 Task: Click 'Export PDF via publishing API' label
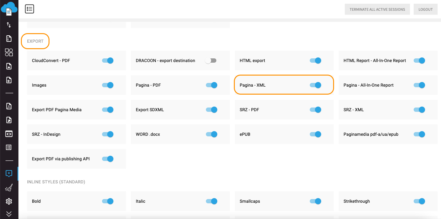tap(61, 159)
